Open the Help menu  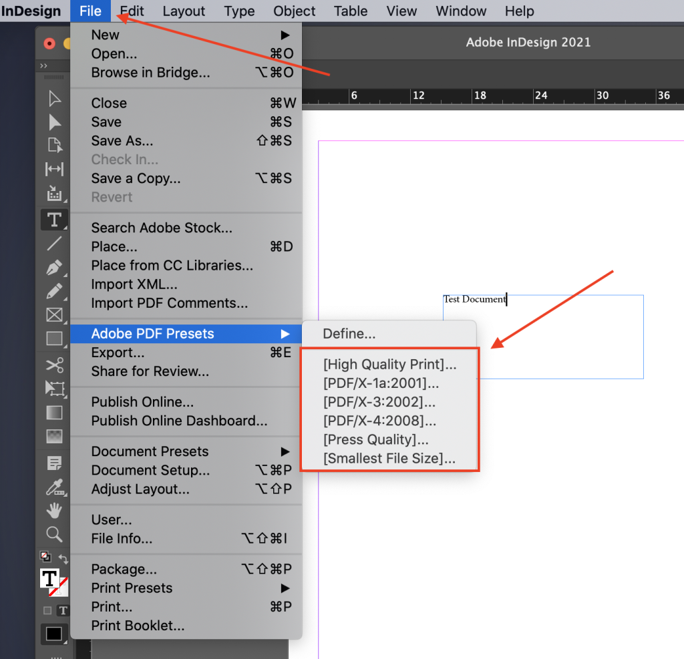coord(519,11)
